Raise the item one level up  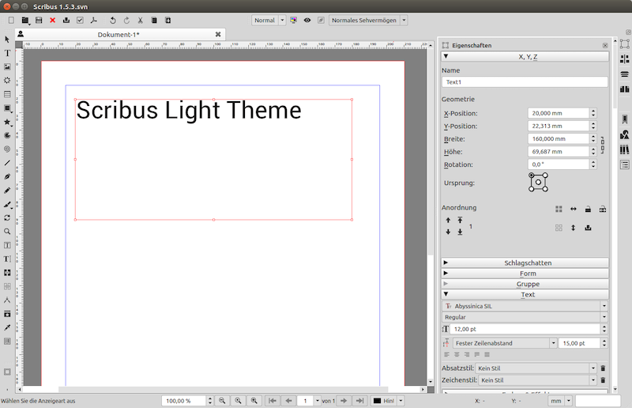448,221
